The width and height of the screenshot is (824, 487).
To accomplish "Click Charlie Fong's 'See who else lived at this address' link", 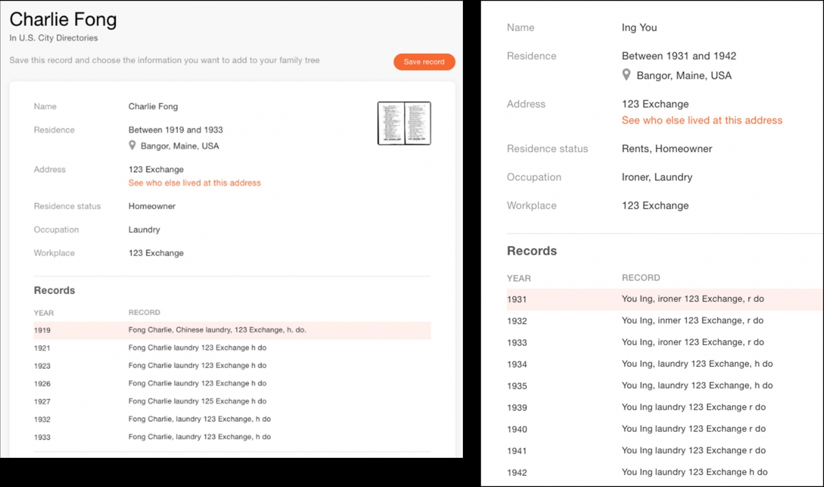I will tap(195, 183).
